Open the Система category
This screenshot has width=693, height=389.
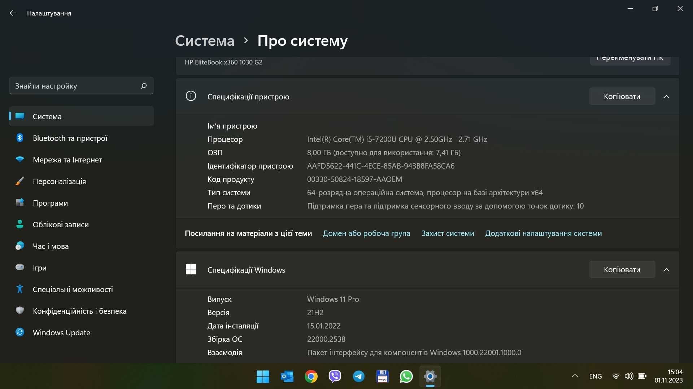pos(81,116)
